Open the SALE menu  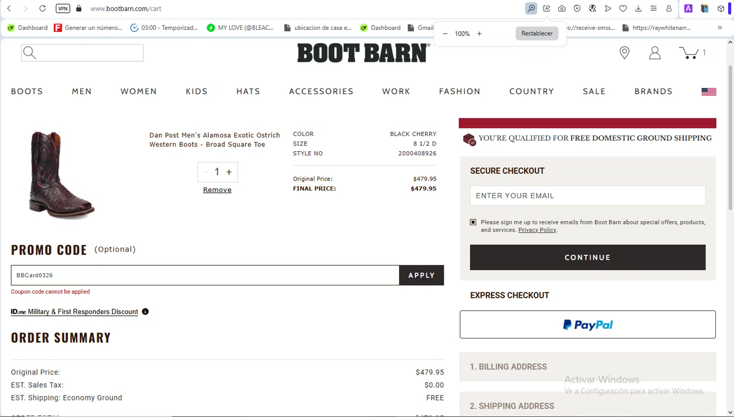[594, 92]
